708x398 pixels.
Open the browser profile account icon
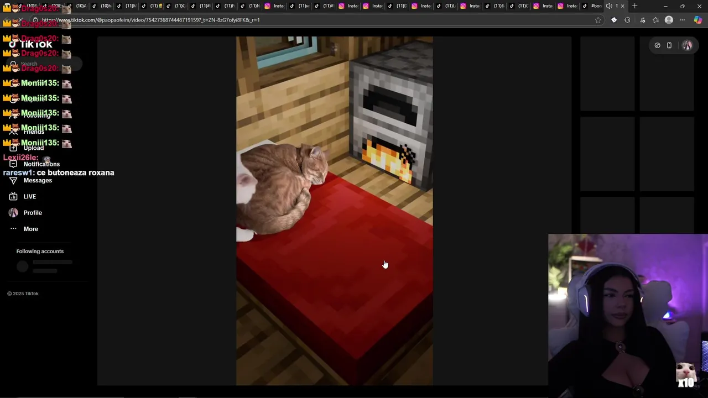tap(669, 20)
